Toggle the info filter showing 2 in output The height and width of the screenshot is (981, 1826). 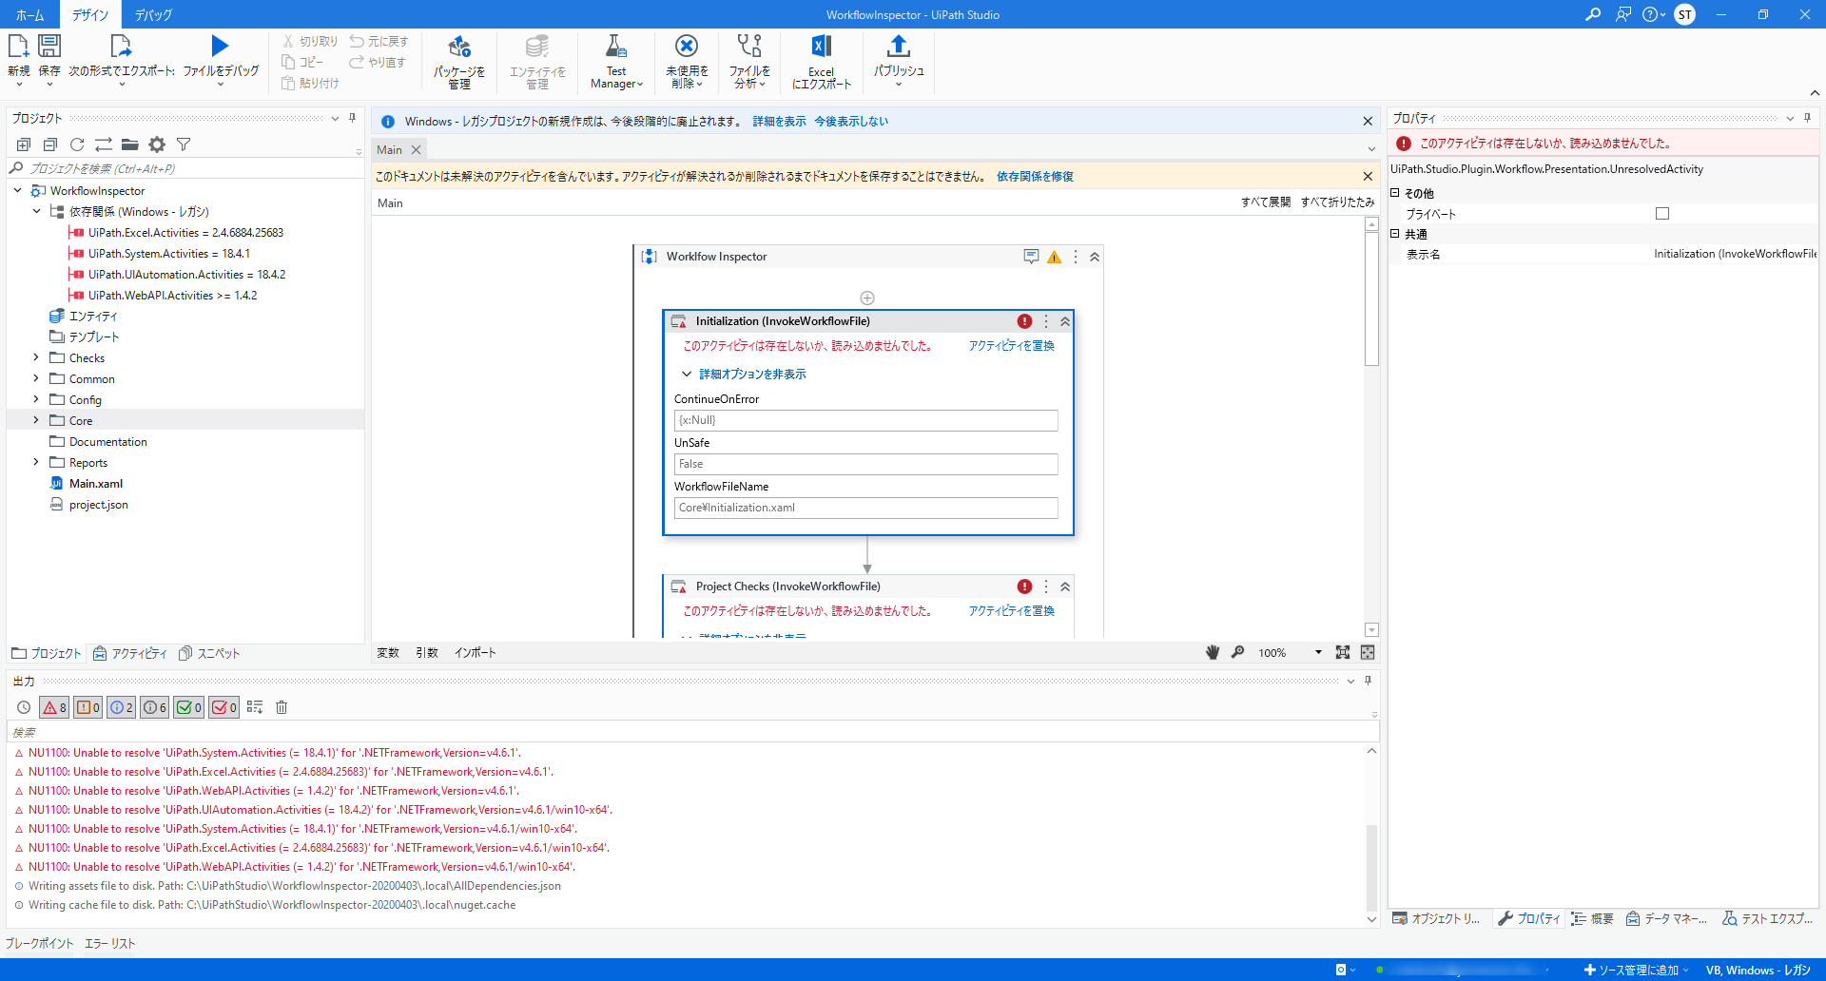pos(122,707)
